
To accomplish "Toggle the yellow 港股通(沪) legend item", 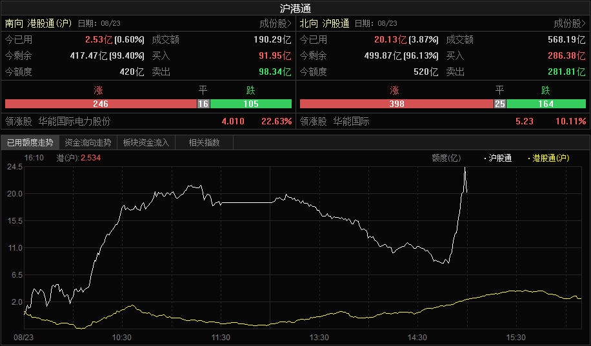I will coord(549,158).
